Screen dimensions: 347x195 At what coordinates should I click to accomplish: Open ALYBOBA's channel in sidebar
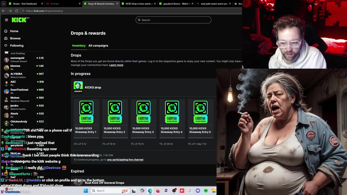pos(24,75)
